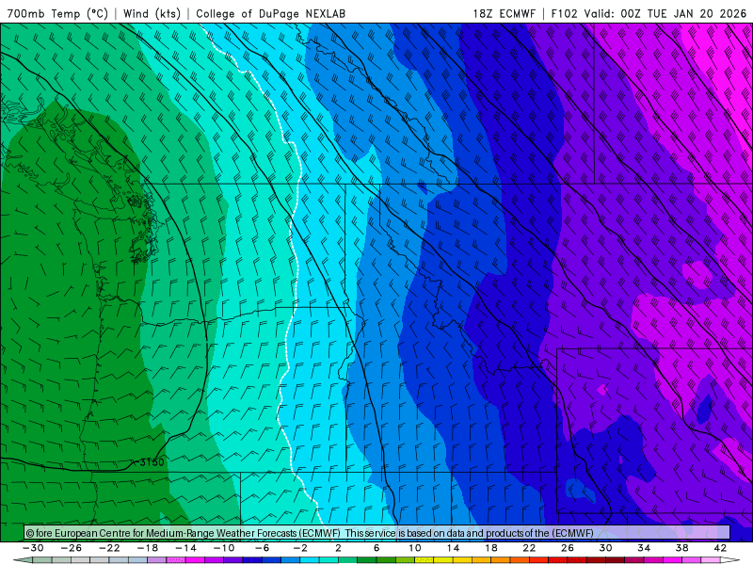This screenshot has height=565, width=753.
Task: Click the 'Wind (kts)' header label
Action: [x=152, y=13]
